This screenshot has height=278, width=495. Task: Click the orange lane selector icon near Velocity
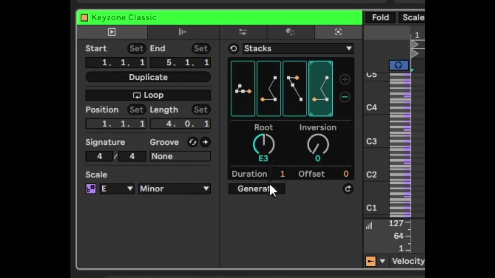pyautogui.click(x=371, y=262)
